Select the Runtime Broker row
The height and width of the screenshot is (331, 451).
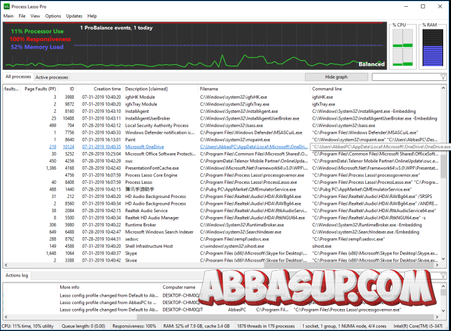click(x=222, y=225)
